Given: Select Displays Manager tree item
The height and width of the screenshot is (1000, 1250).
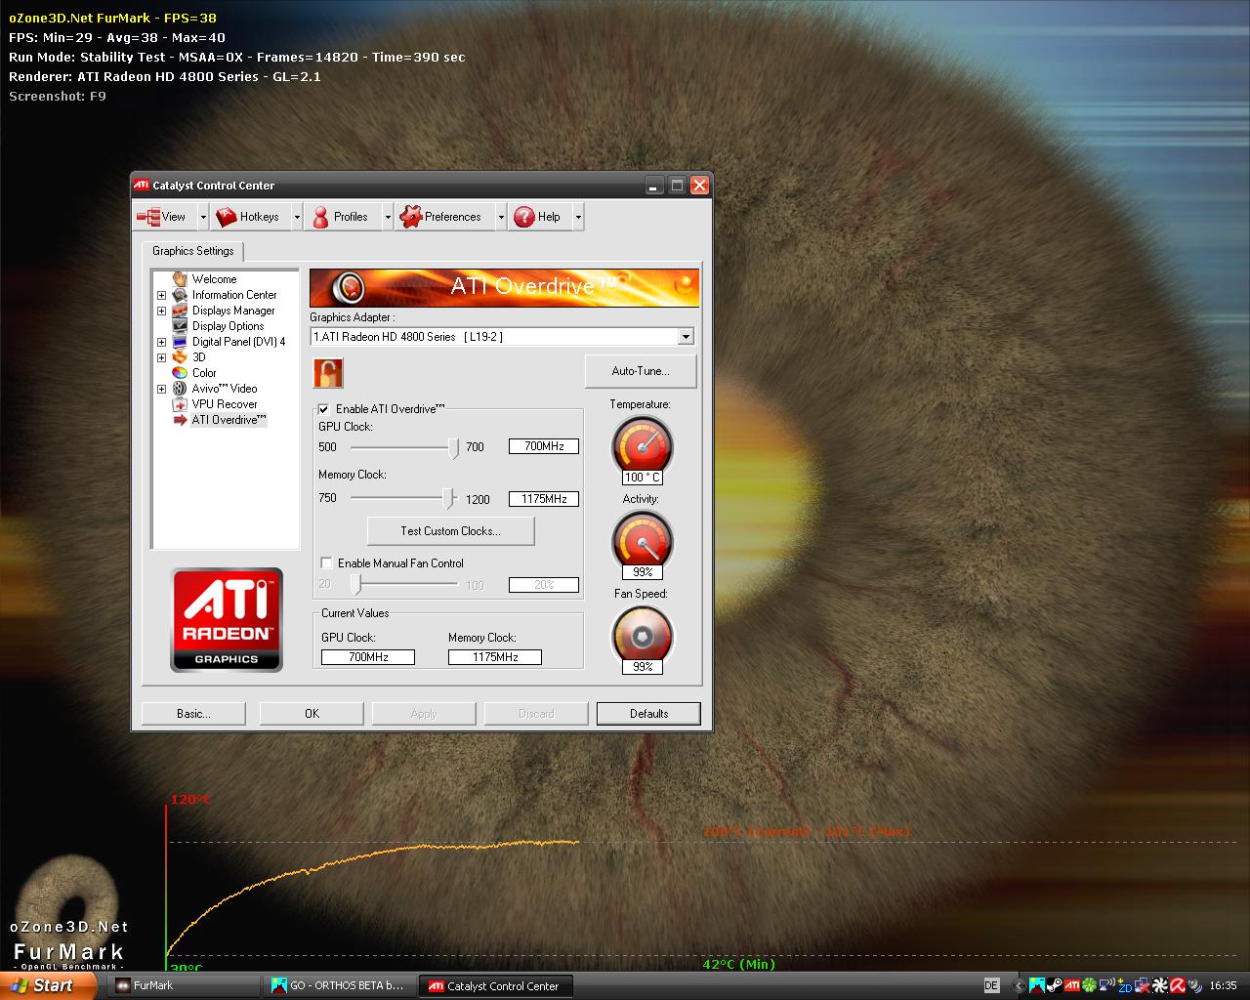Looking at the screenshot, I should click(x=233, y=311).
